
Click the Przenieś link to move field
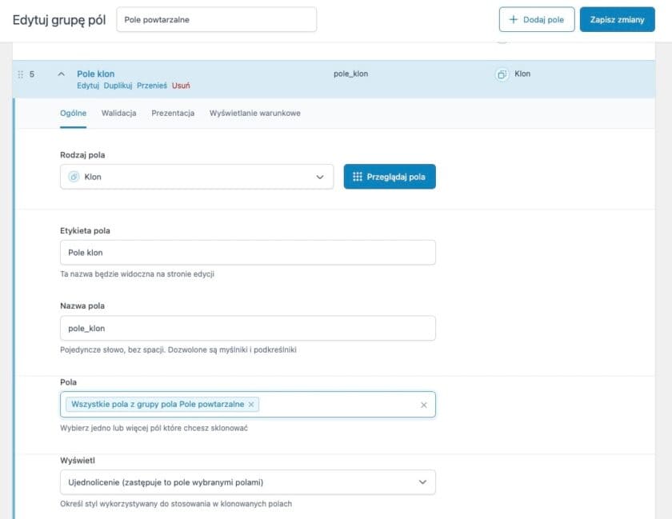point(152,85)
